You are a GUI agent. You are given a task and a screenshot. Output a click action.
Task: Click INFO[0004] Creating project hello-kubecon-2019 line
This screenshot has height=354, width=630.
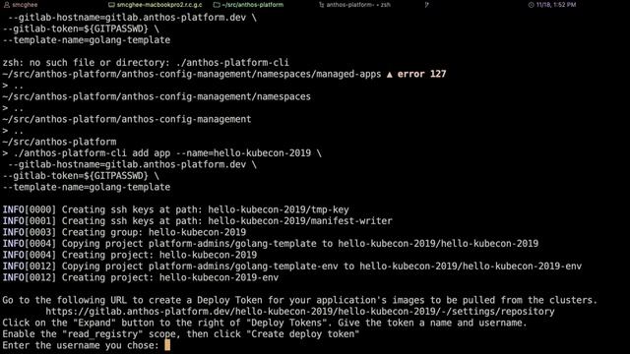pyautogui.click(x=129, y=255)
